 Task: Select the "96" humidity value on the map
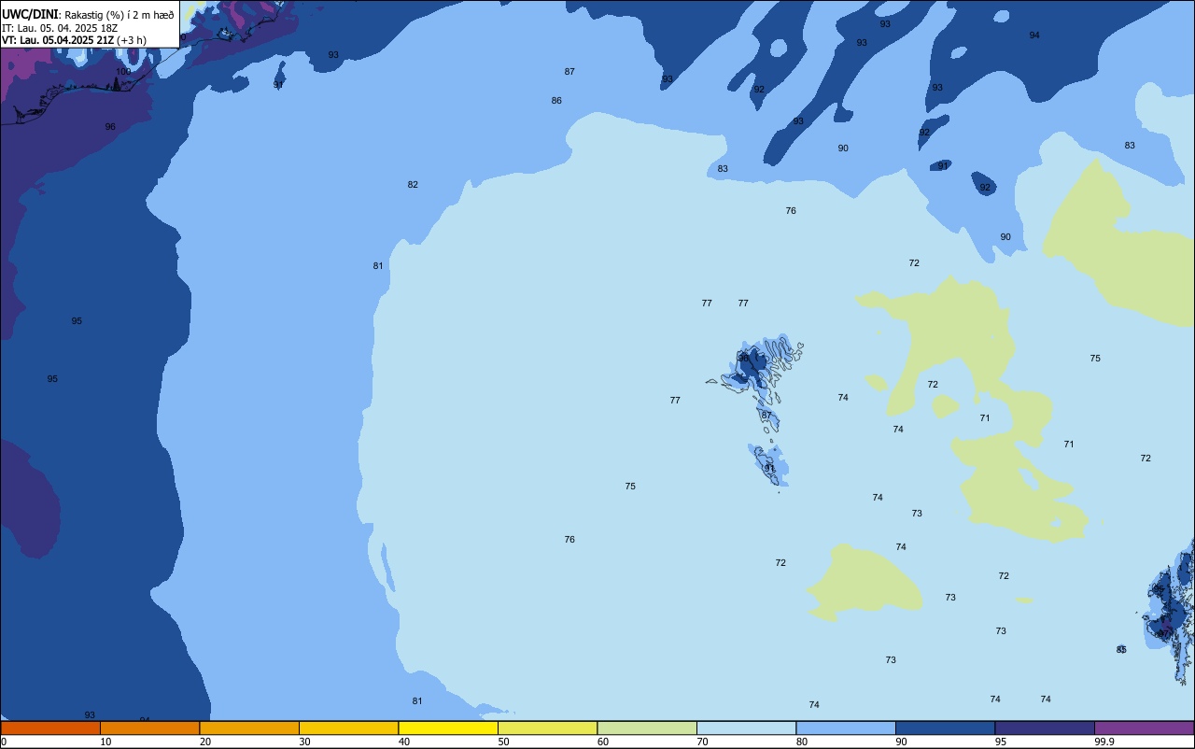click(x=110, y=127)
